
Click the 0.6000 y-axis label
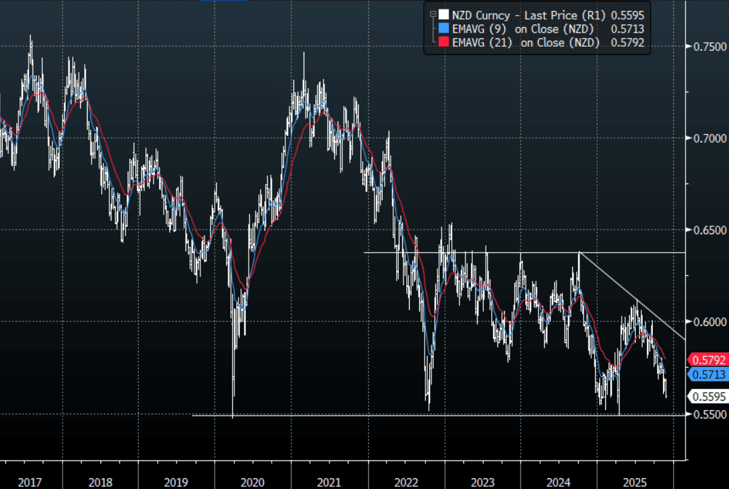point(709,322)
